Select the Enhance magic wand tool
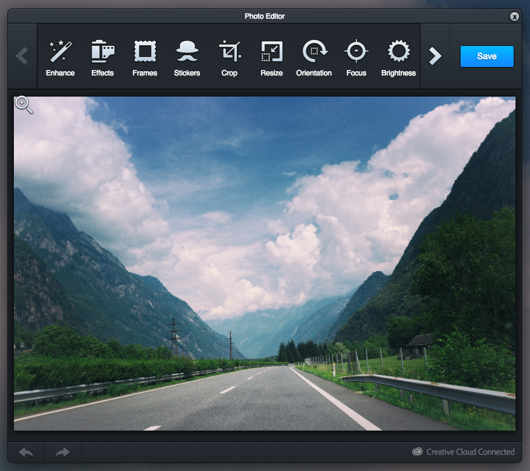The width and height of the screenshot is (530, 471). pyautogui.click(x=60, y=57)
